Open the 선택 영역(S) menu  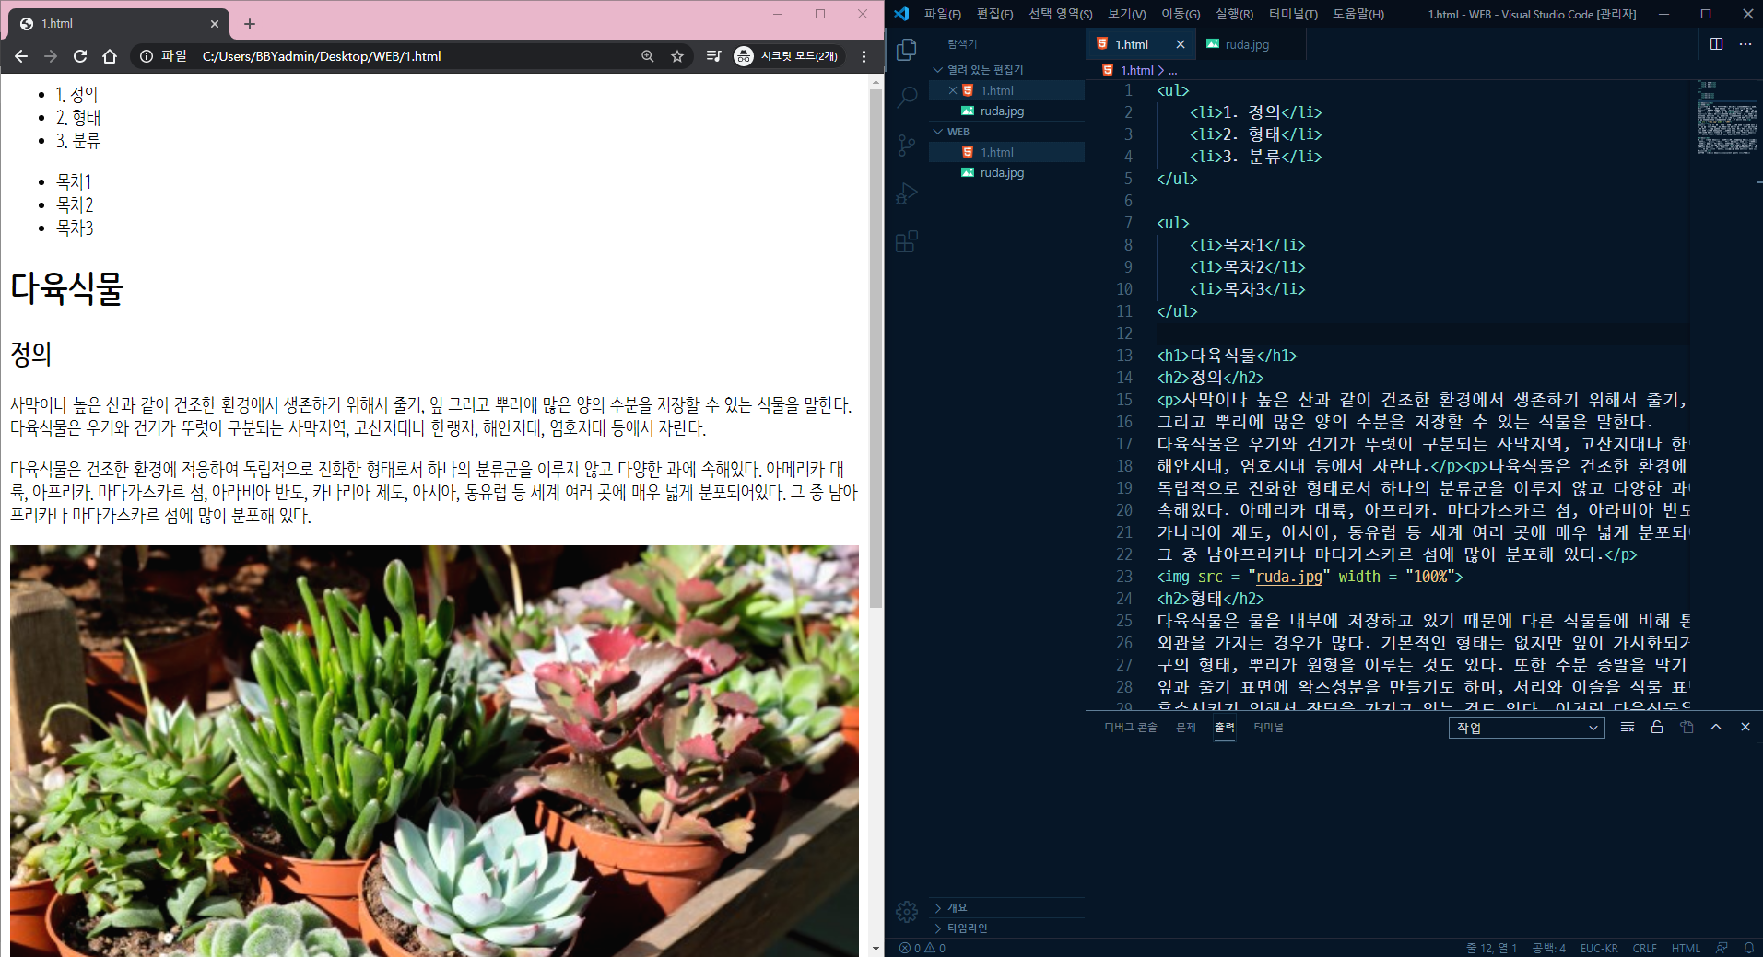pyautogui.click(x=1061, y=14)
